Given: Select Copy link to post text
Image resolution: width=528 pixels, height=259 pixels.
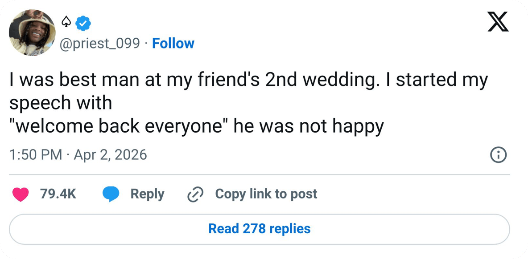Looking at the screenshot, I should click(x=266, y=194).
